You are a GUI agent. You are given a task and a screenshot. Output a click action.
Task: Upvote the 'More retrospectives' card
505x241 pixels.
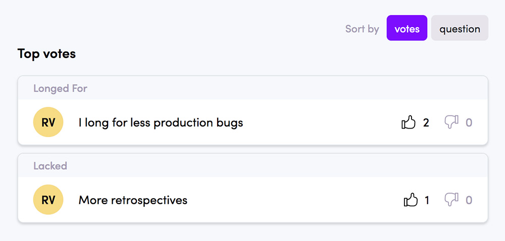[411, 200]
